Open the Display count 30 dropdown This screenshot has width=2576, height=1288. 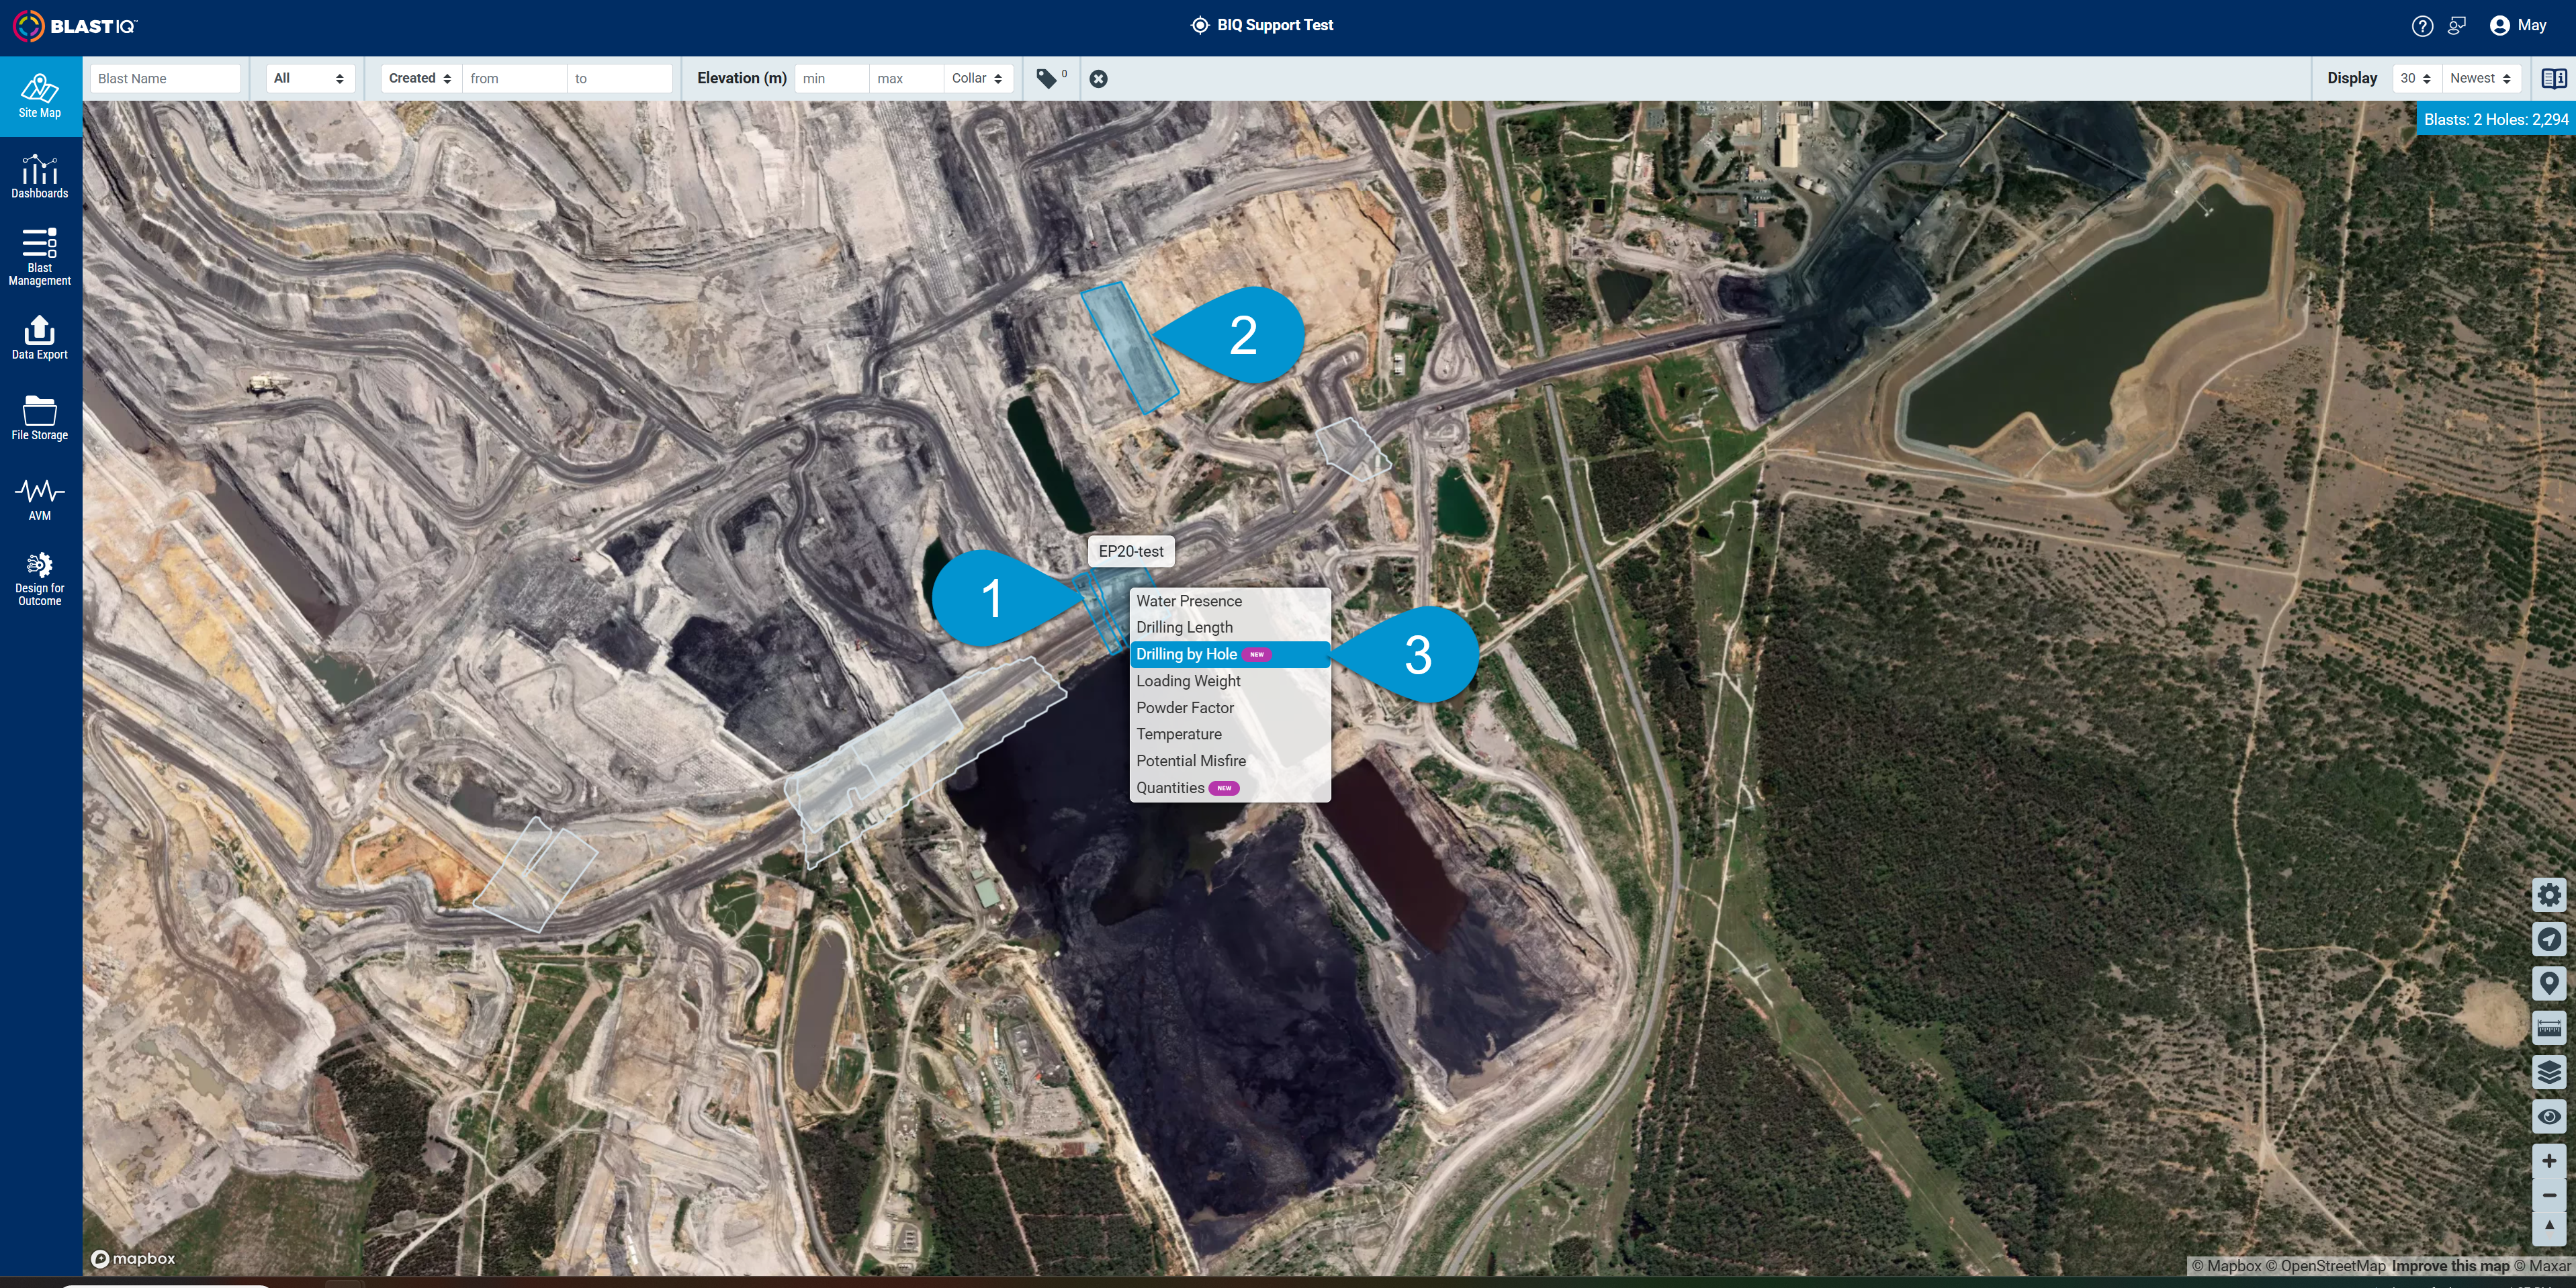click(2416, 78)
